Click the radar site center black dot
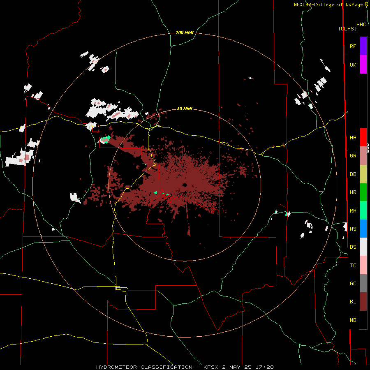370x370 pixels. (x=185, y=185)
